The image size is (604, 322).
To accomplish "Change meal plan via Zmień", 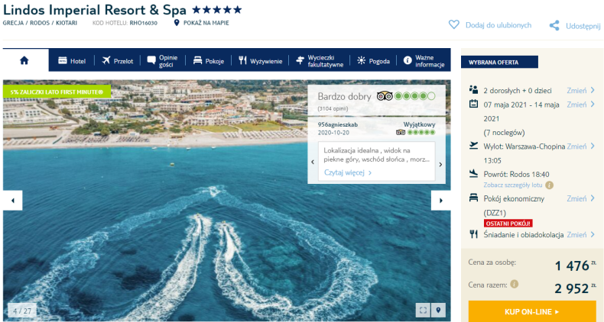I will click(x=580, y=235).
